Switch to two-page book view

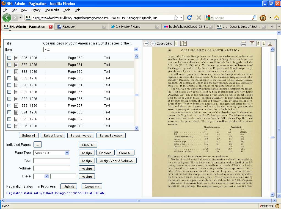183,44
